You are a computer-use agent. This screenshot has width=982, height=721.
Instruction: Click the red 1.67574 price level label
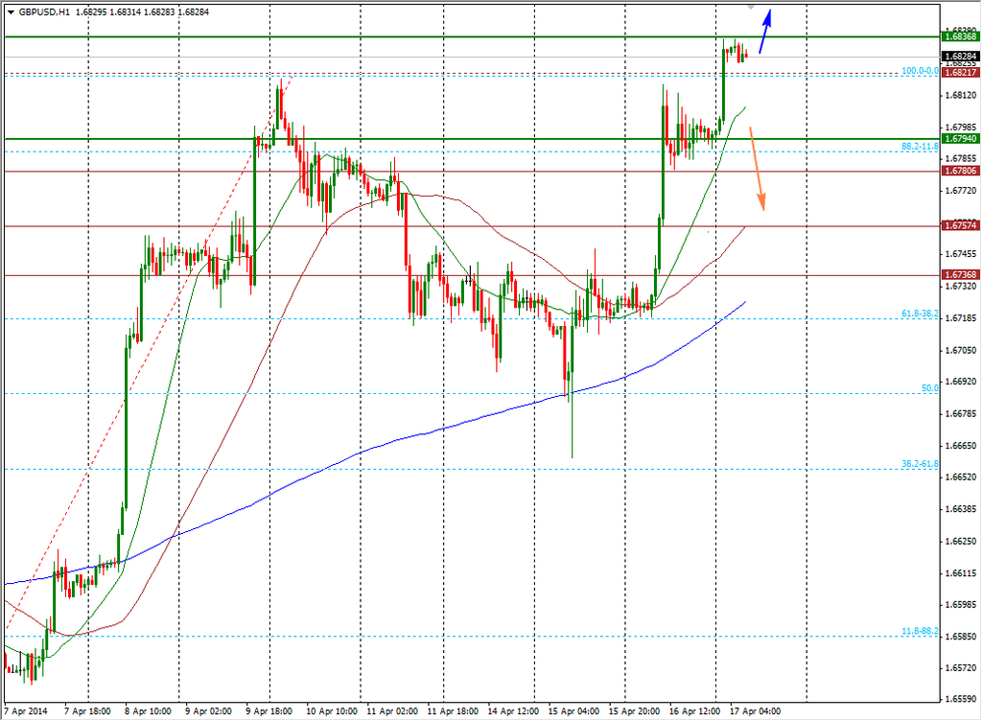tap(960, 225)
